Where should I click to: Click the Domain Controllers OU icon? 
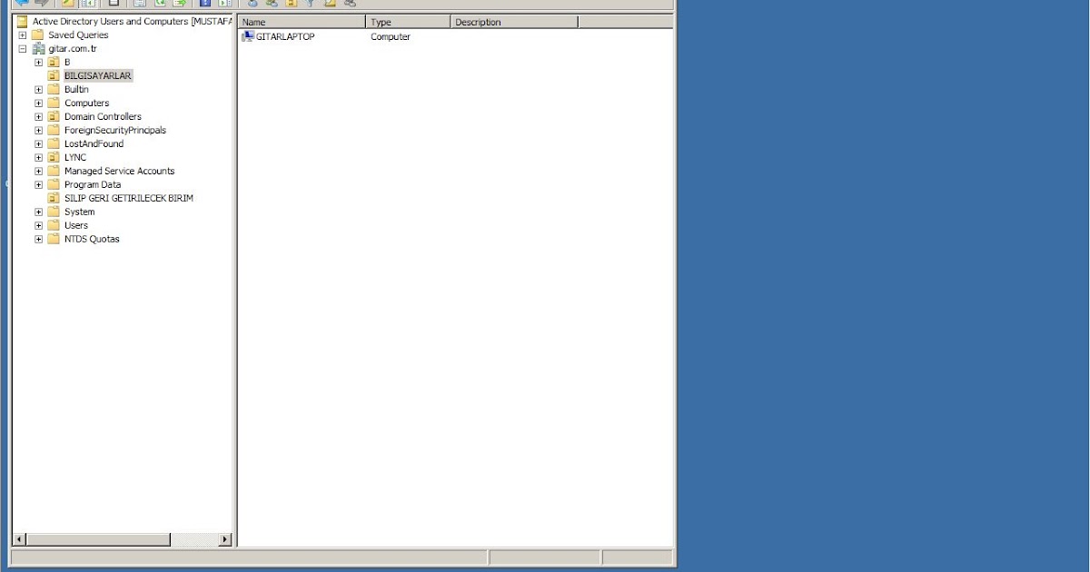[54, 116]
